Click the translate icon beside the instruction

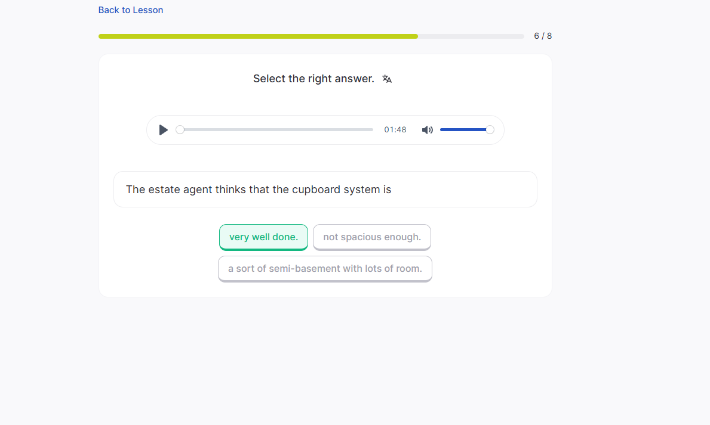tap(387, 79)
